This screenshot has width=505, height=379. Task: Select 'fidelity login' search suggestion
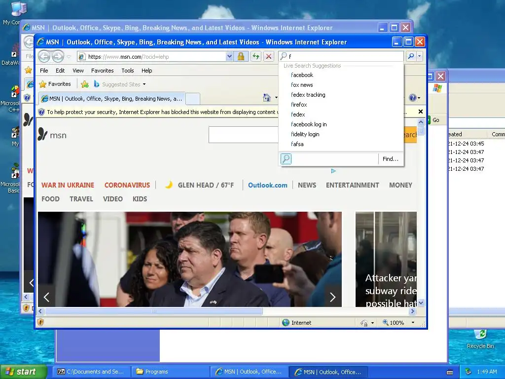pyautogui.click(x=305, y=134)
